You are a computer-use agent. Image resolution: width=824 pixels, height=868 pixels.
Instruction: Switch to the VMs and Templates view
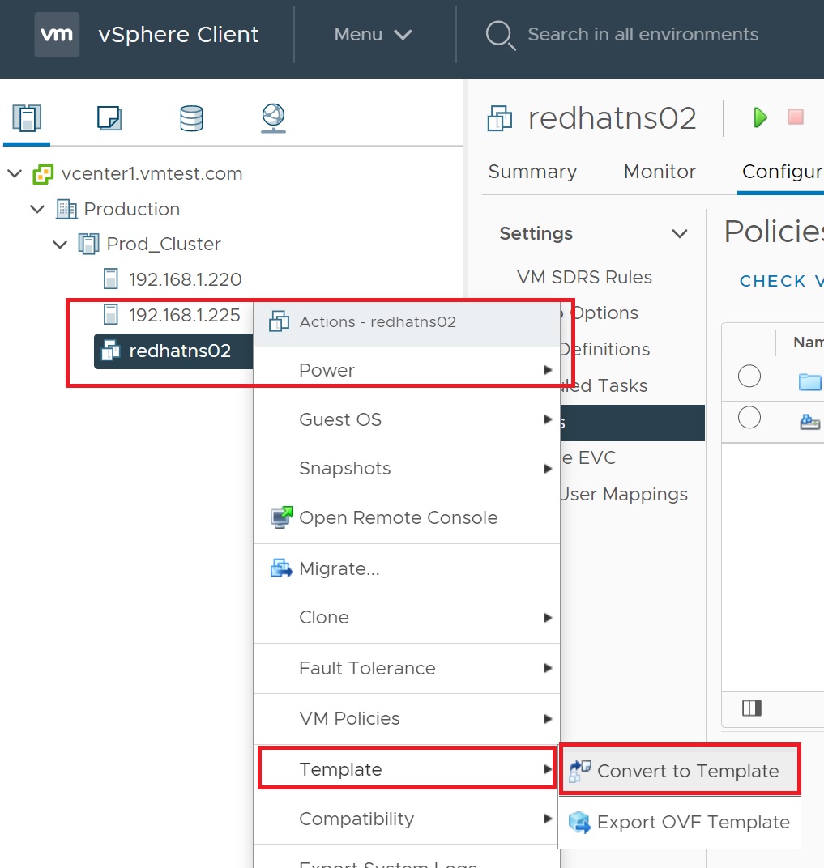click(x=109, y=118)
